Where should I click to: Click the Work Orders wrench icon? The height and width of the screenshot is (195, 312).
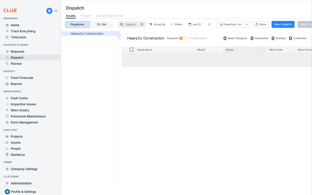[x=7, y=110]
